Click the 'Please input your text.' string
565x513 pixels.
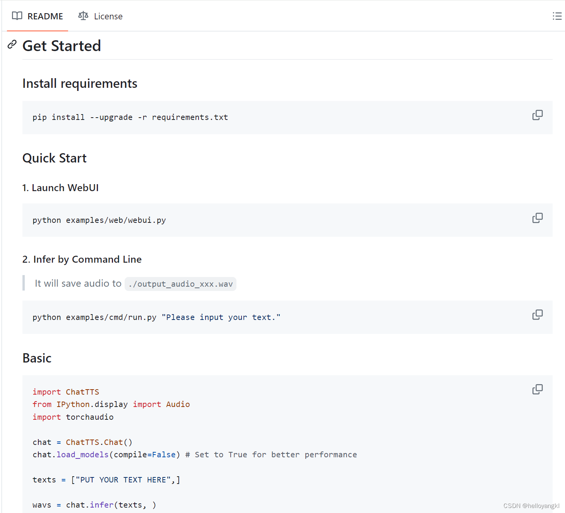coord(221,317)
